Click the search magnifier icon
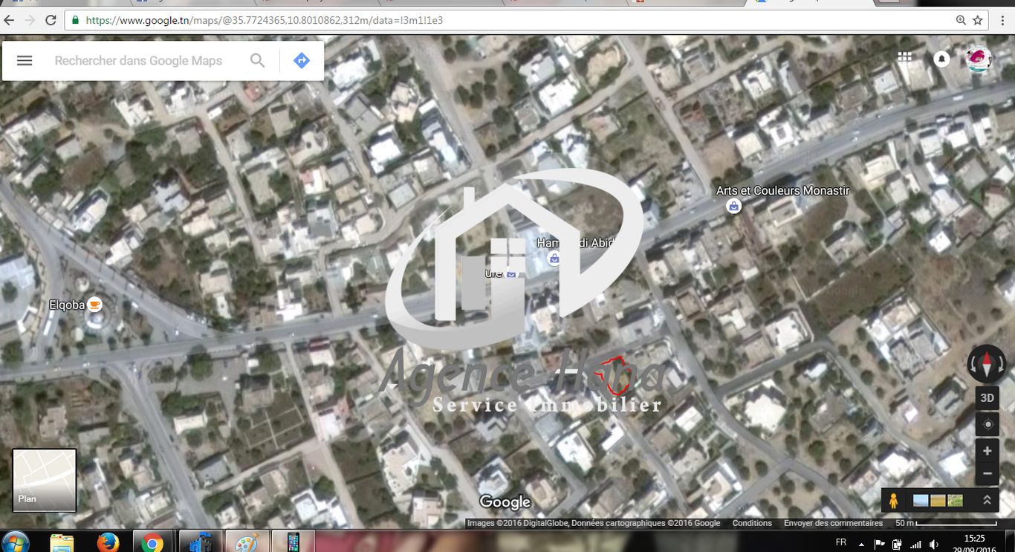This screenshot has height=552, width=1015. point(257,61)
